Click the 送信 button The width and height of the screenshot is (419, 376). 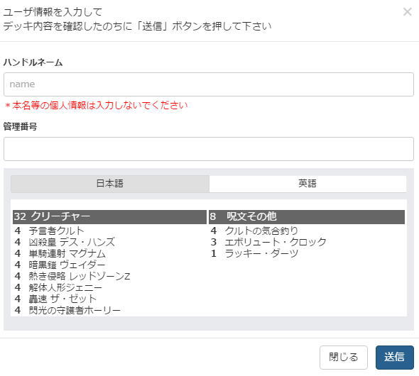(x=395, y=358)
